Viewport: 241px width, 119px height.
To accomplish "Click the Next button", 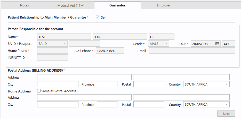I will [226, 114].
